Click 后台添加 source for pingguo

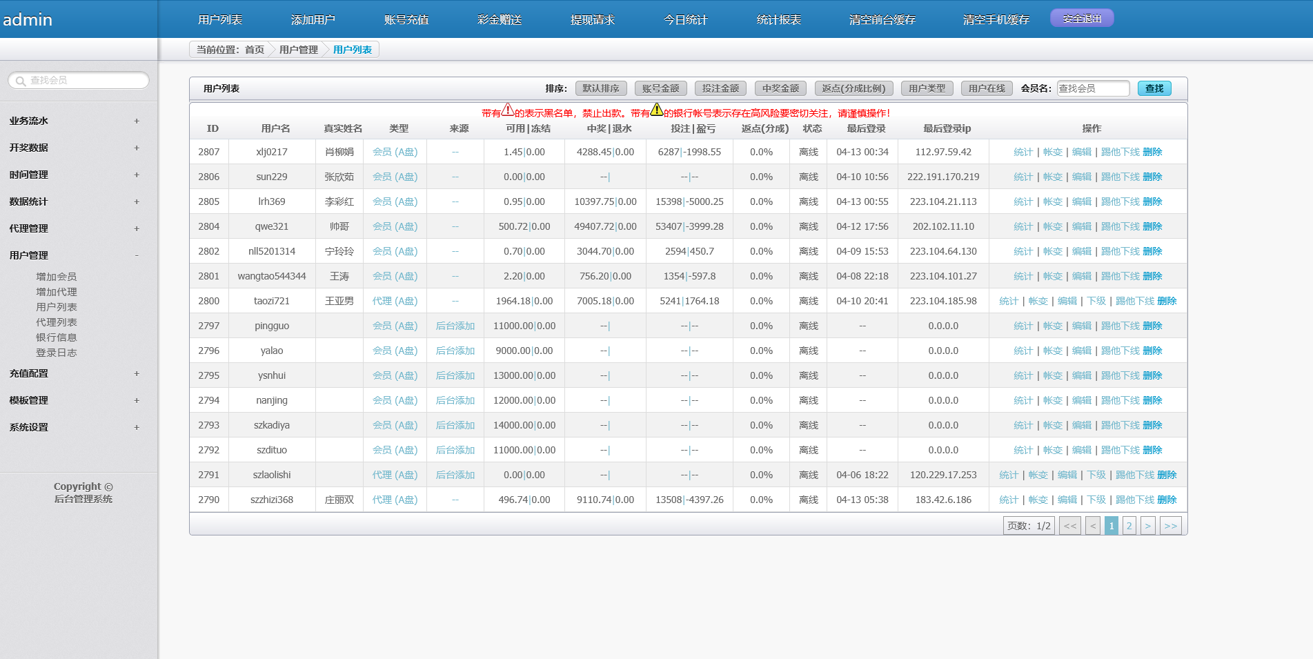point(455,326)
